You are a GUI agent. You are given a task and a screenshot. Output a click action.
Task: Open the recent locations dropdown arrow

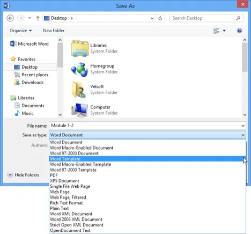point(29,18)
